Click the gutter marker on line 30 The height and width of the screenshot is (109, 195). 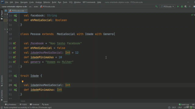point(15,90)
